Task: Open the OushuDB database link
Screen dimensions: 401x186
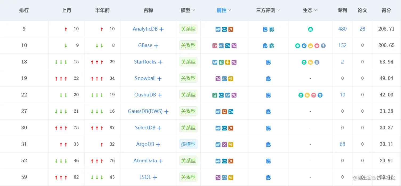Action: click(145, 95)
